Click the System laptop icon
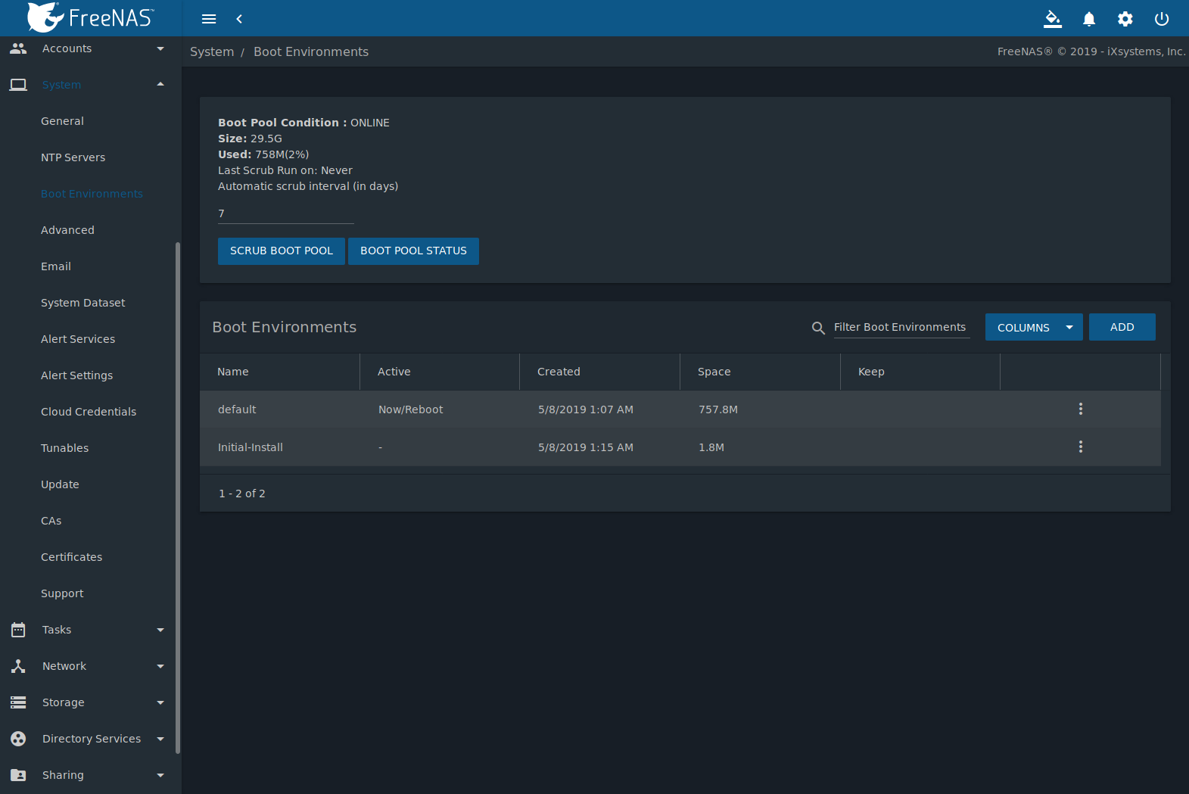 click(18, 85)
